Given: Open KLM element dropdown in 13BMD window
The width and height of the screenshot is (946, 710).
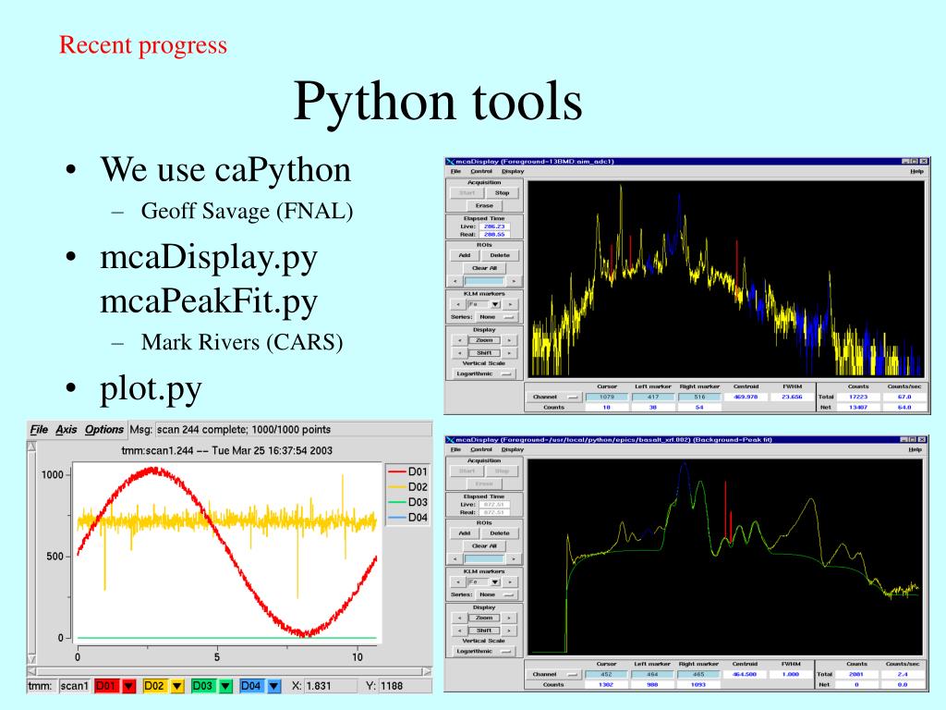Looking at the screenshot, I should click(495, 304).
